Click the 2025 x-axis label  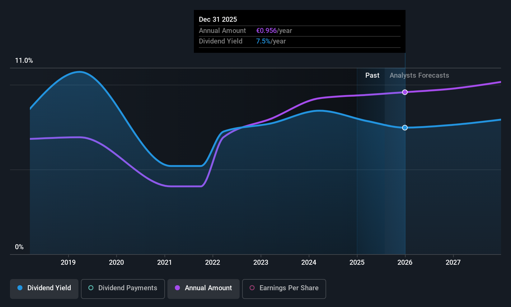pos(357,263)
